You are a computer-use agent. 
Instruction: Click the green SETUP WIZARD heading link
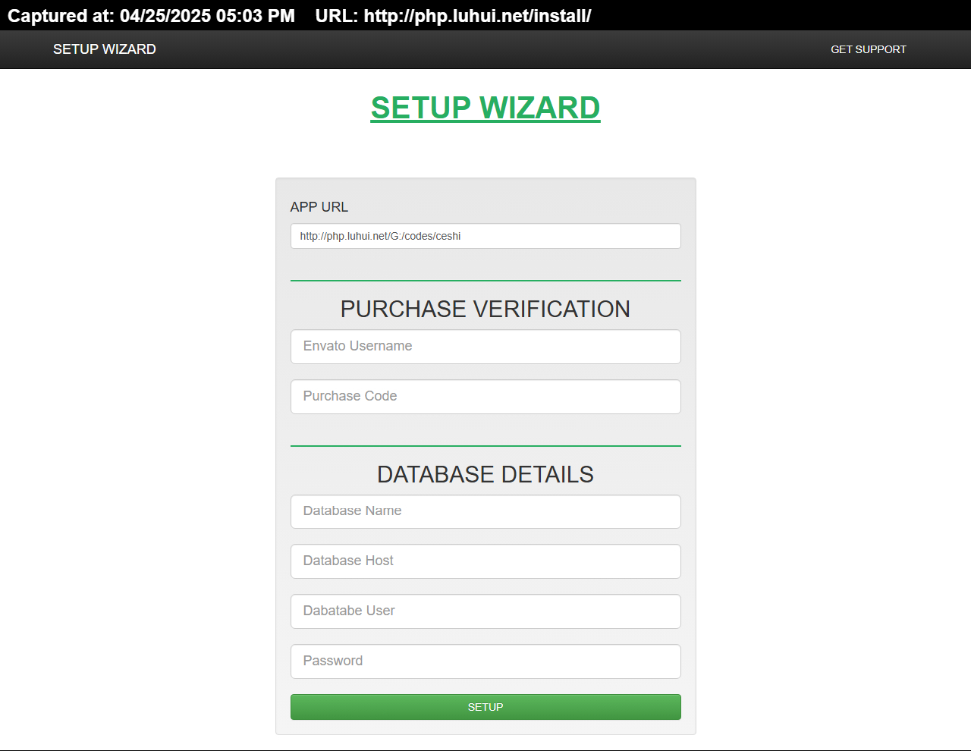coord(485,108)
